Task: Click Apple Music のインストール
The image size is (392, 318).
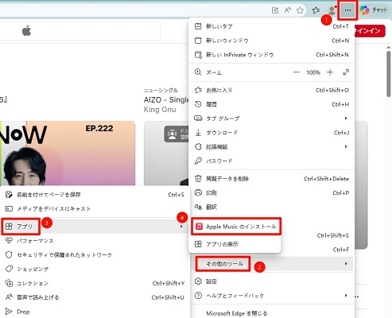Action: [x=235, y=227]
